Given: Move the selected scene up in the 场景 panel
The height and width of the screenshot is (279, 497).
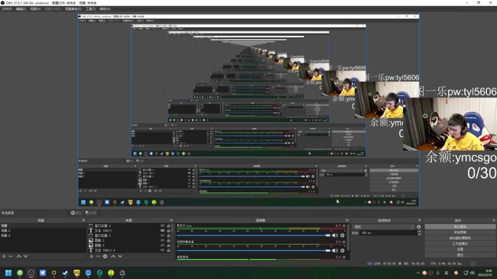Looking at the screenshot, I should pos(19,256).
